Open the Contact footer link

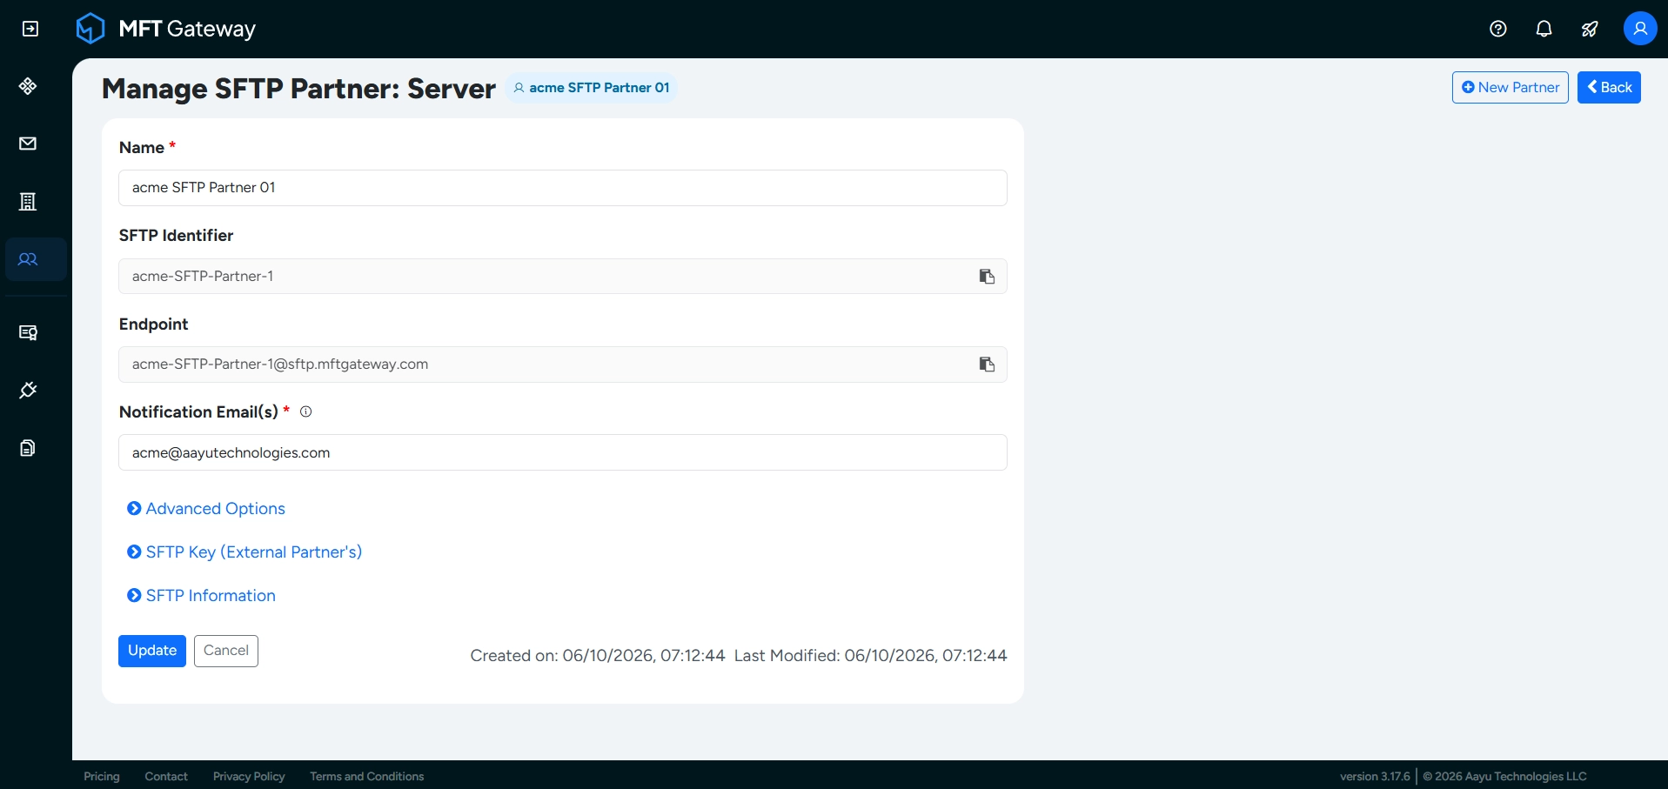coord(166,776)
